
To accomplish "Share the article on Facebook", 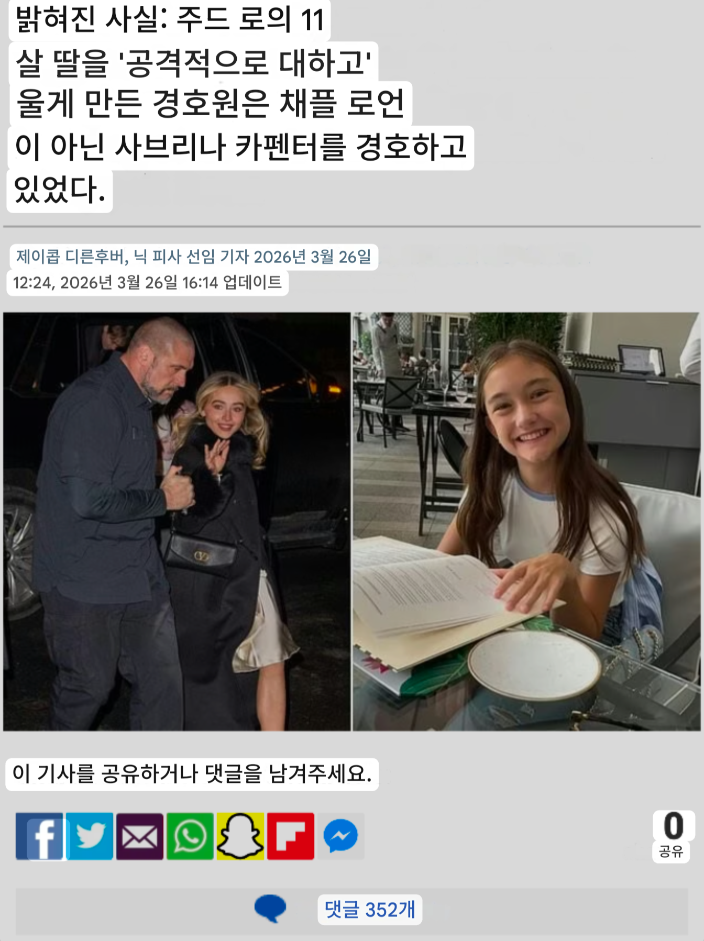I will coord(39,836).
